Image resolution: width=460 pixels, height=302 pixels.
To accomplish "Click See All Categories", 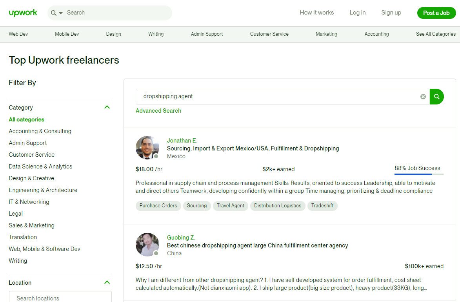I will pyautogui.click(x=436, y=34).
